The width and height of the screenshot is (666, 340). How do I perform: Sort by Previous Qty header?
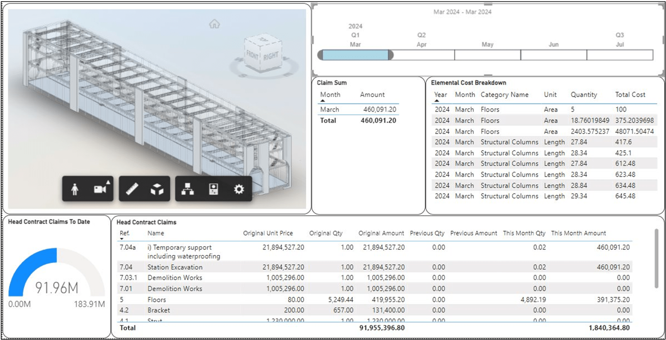coord(427,233)
